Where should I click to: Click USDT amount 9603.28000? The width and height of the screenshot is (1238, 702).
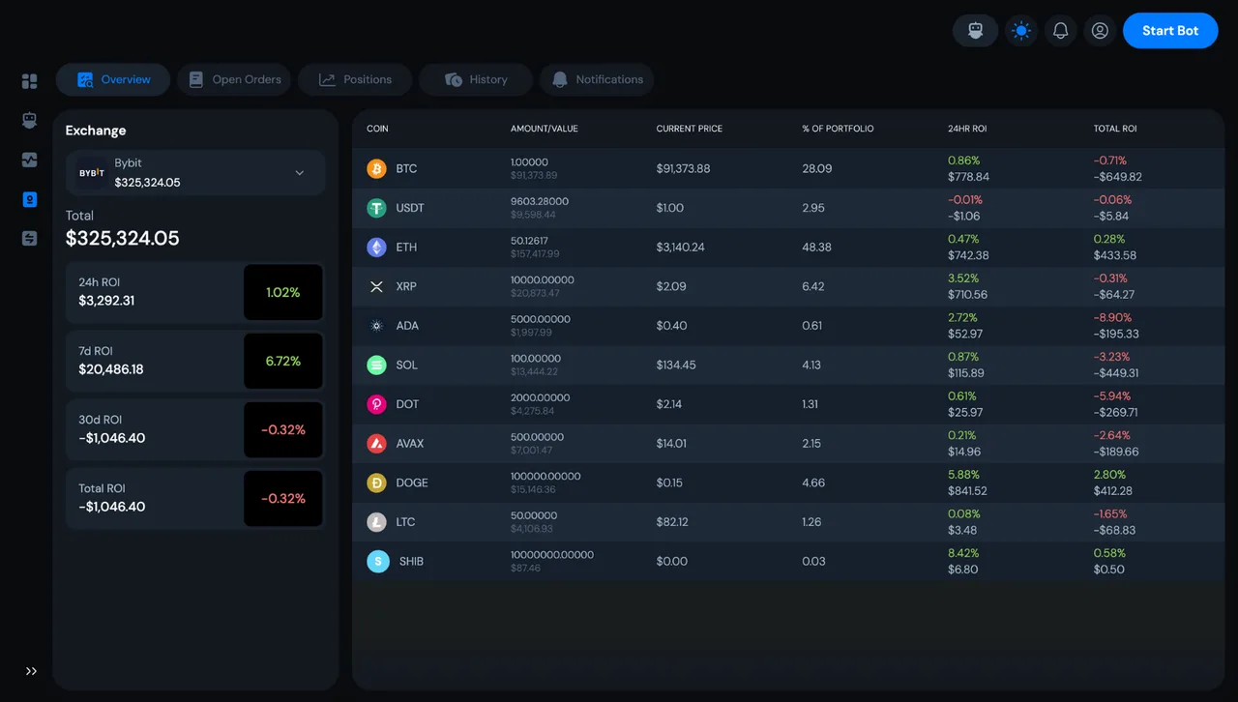pyautogui.click(x=540, y=201)
